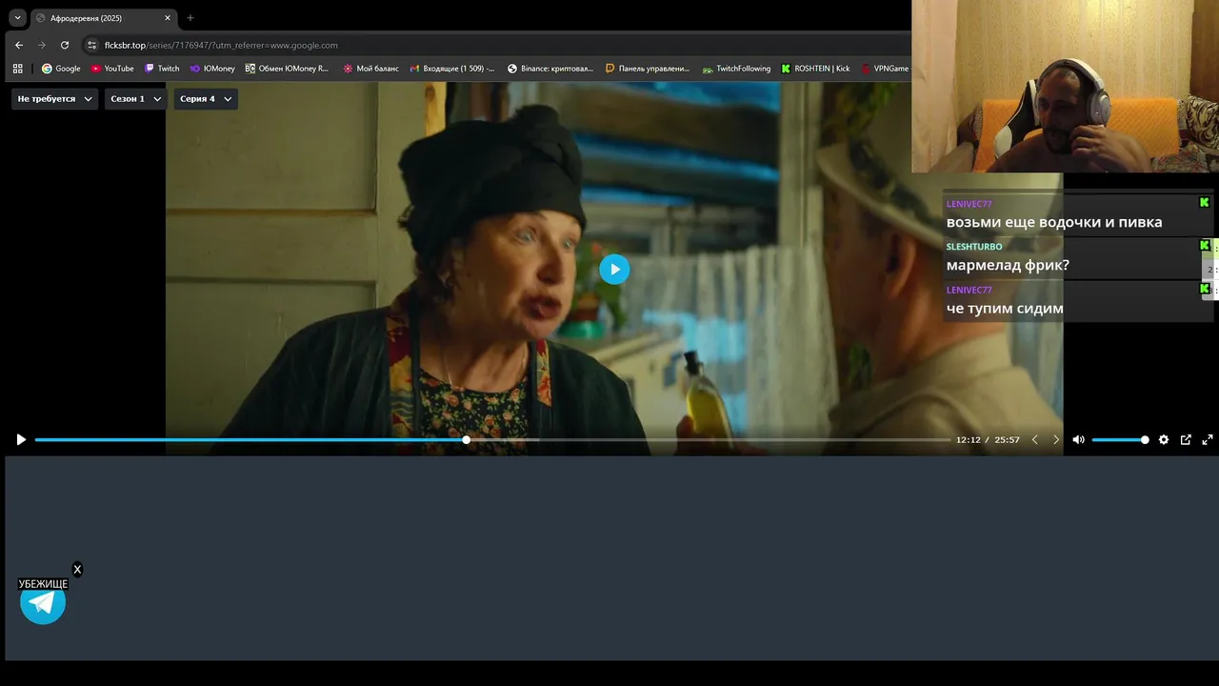Click chat message возьми еще водочки и пивка

coord(1054,222)
